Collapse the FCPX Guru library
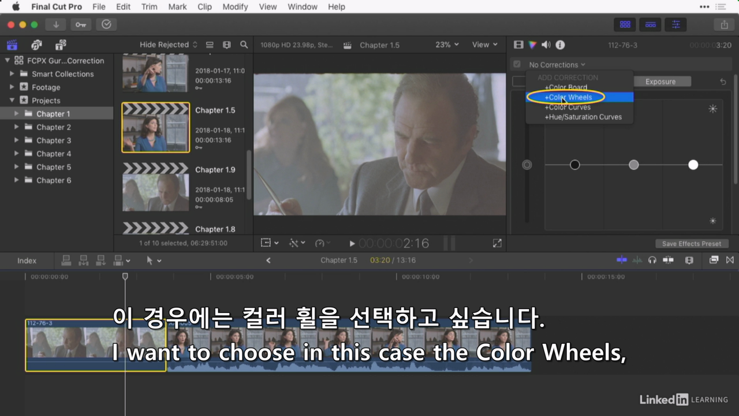739x416 pixels. point(8,61)
